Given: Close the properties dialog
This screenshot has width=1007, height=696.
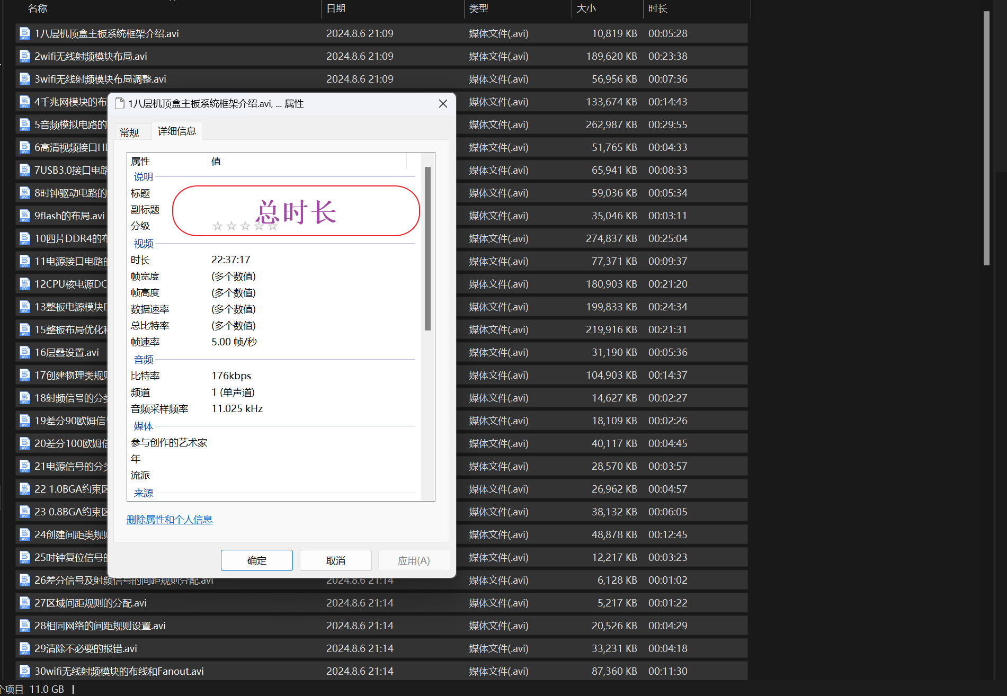Looking at the screenshot, I should pos(443,104).
